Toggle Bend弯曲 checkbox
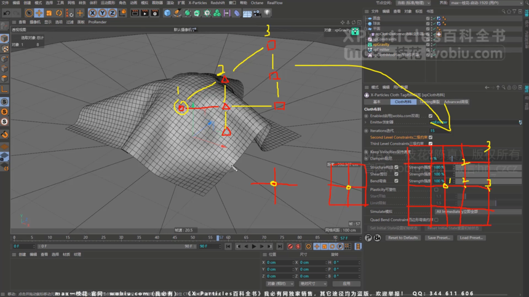 (x=396, y=181)
